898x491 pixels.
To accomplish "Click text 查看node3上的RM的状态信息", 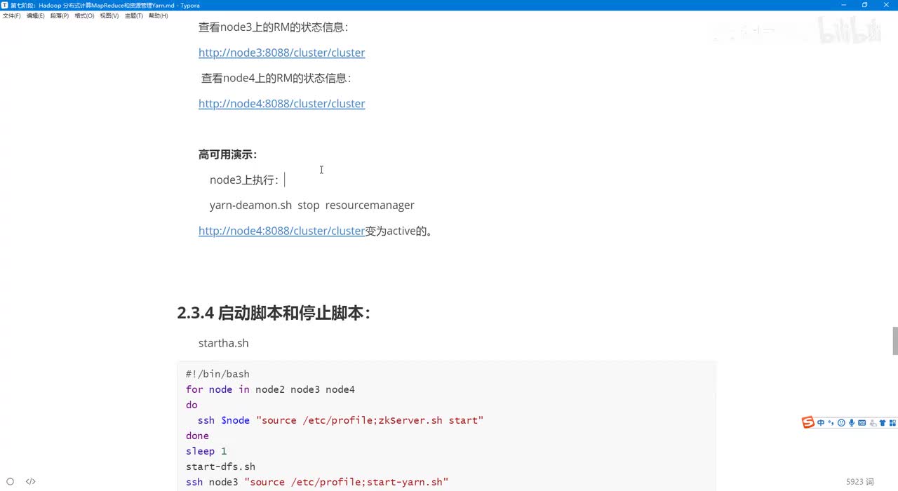I will coord(273,27).
